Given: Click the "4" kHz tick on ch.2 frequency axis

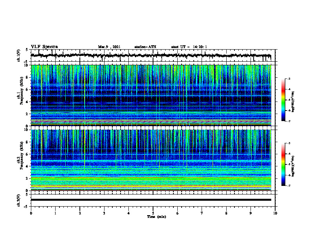Looking at the screenshot, I should (28, 166).
